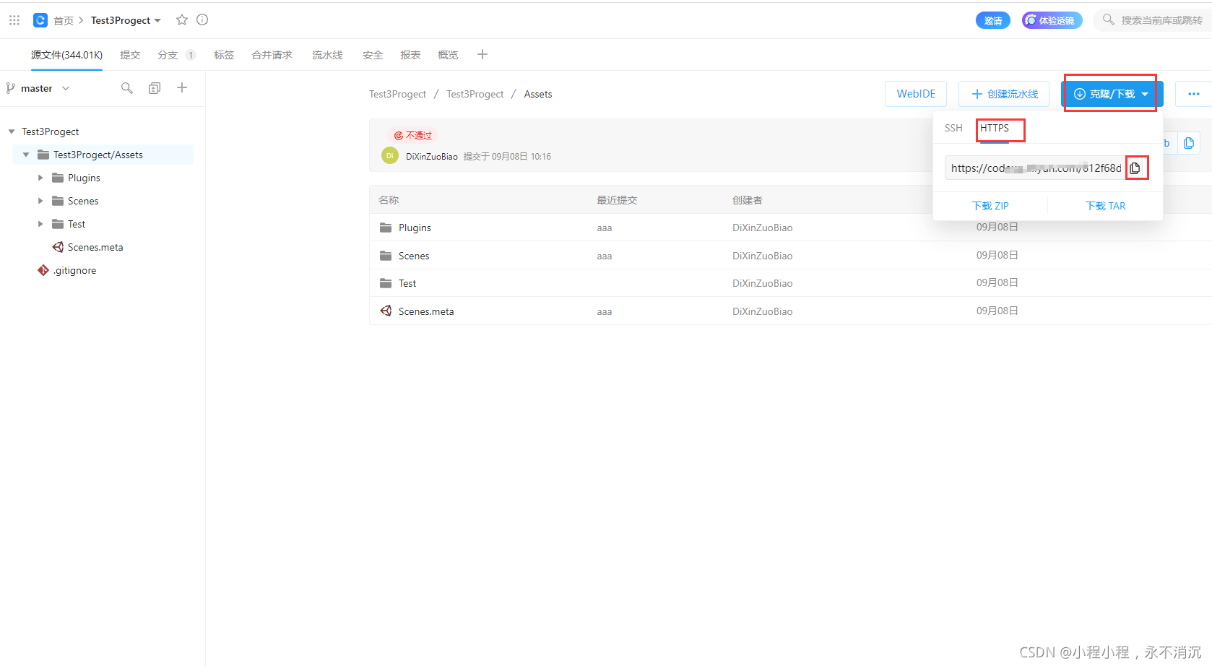Open the more options ellipsis button

pos(1193,94)
